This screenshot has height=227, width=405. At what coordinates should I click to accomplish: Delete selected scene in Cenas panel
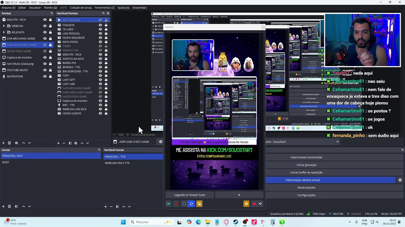tap(9, 207)
